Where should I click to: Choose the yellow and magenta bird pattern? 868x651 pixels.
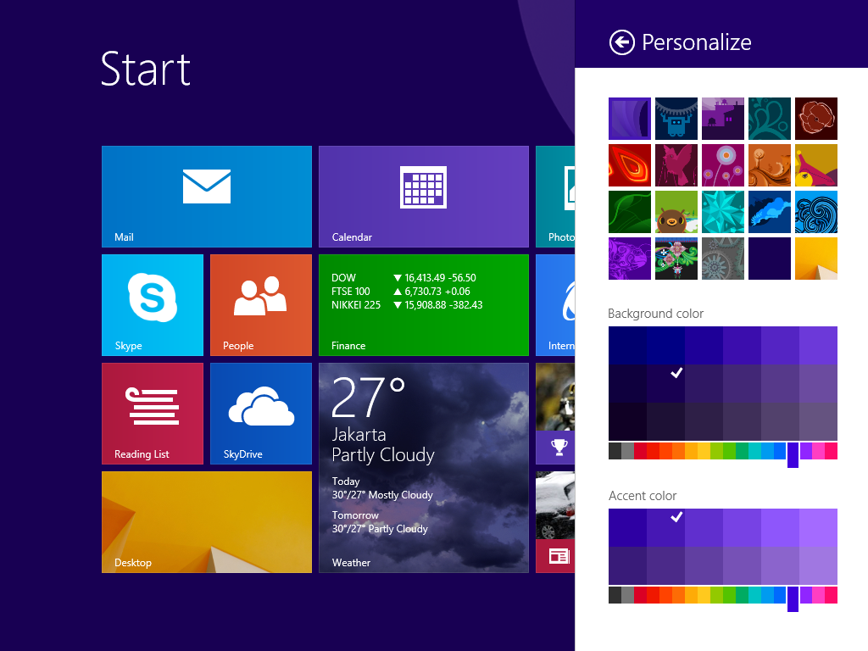816,165
